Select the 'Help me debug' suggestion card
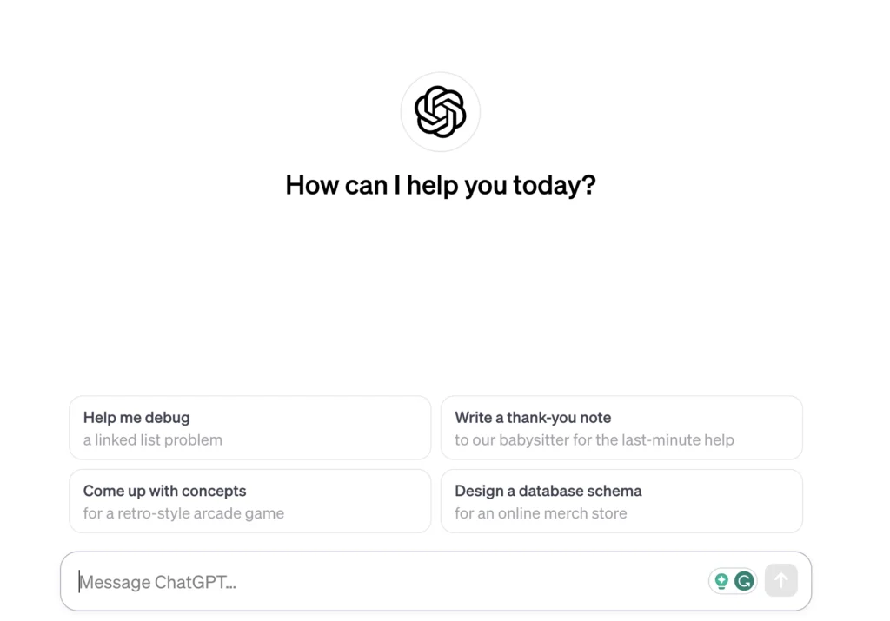 click(249, 427)
